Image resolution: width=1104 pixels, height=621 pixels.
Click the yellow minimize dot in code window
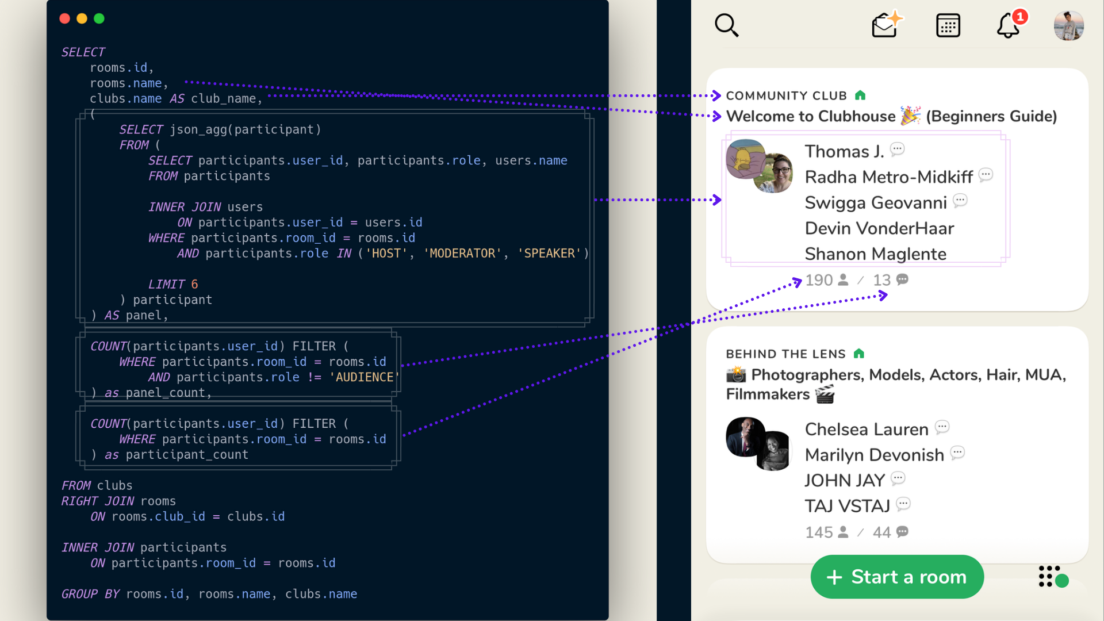82,18
